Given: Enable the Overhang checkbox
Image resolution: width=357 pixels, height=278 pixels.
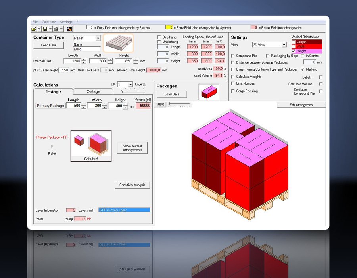Looking at the screenshot, I should click(159, 37).
